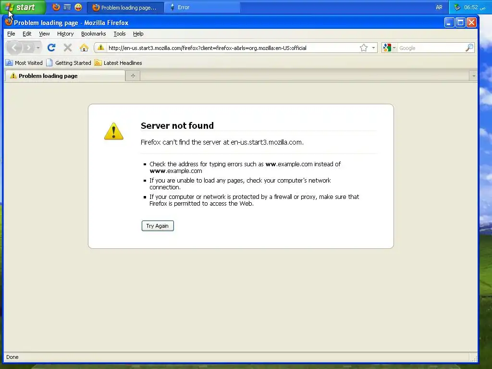The image size is (492, 369).
Task: Click the smiley face quick launch icon
Action: [78, 7]
